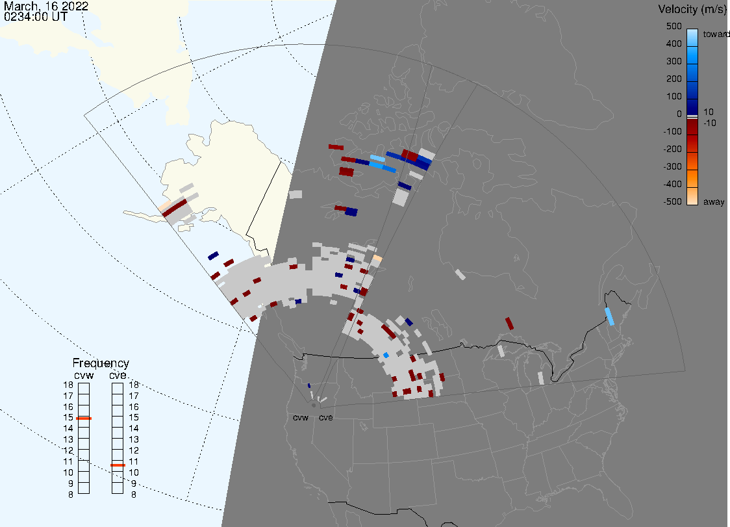This screenshot has width=730, height=527.
Task: Click the 500 value on velocity scale
Action: 673,26
